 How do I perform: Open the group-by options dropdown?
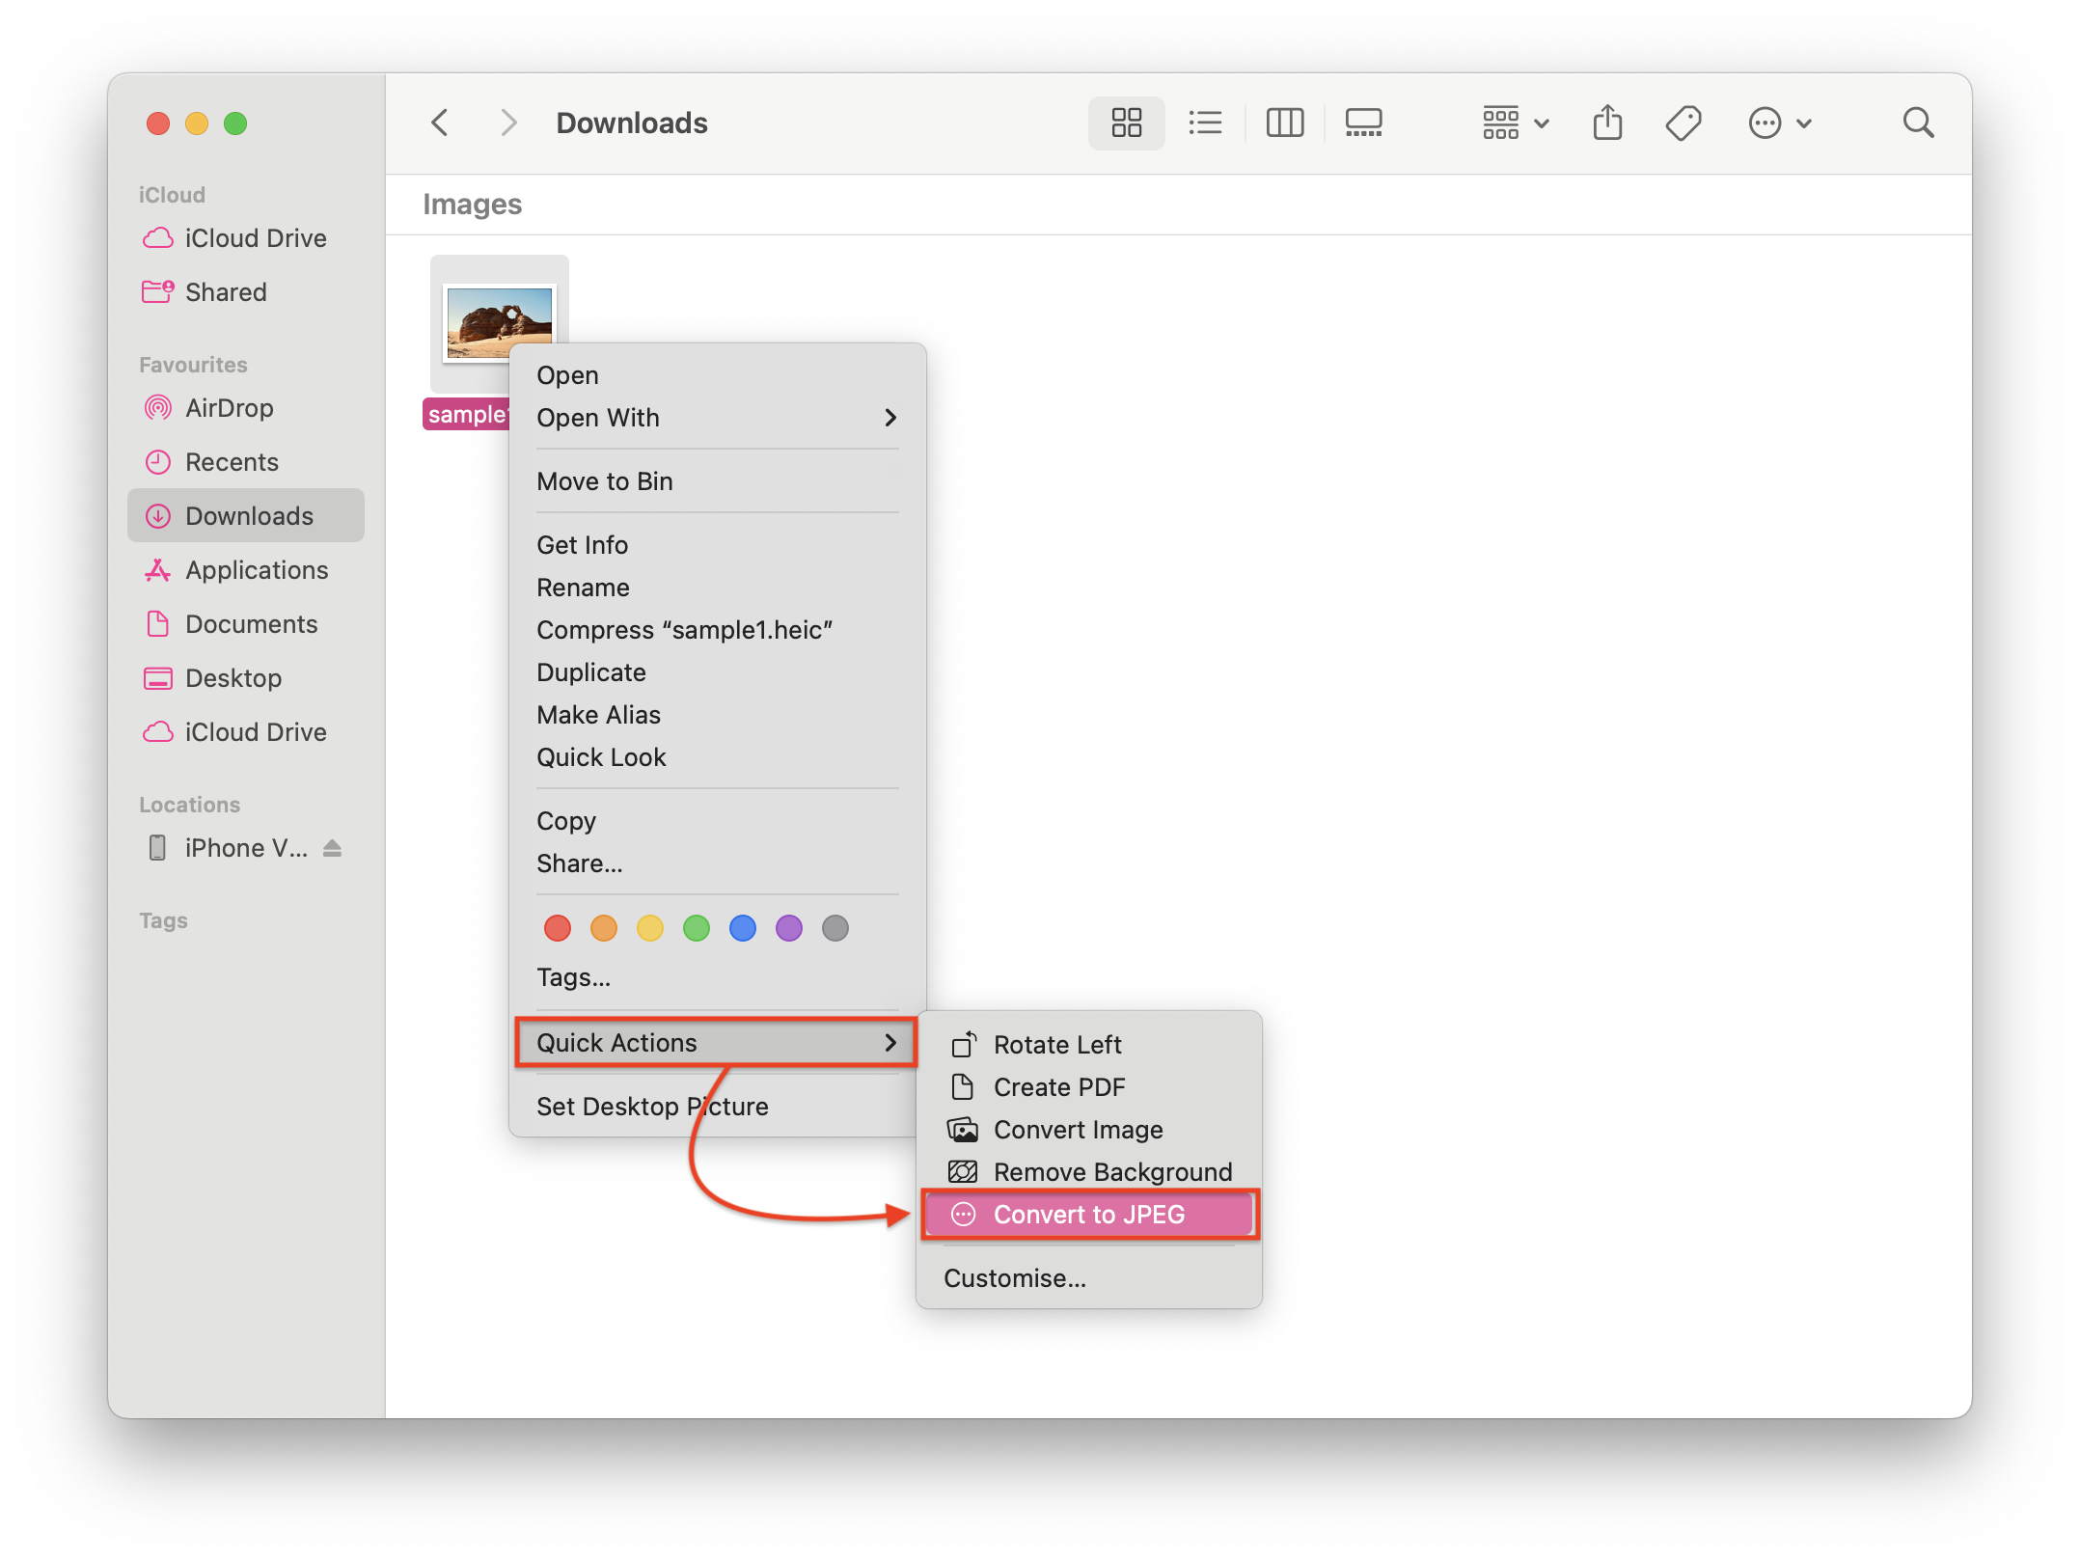point(1516,123)
